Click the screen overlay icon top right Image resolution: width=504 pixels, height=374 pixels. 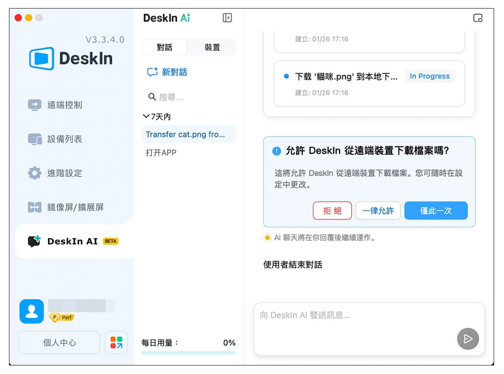pos(478,17)
